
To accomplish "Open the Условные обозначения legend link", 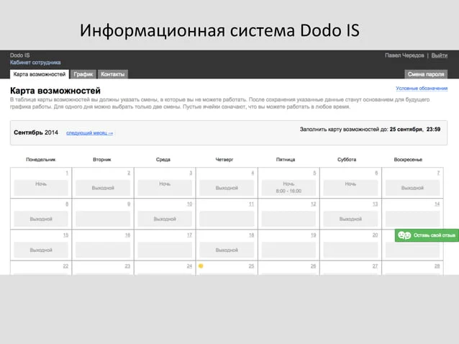I will [422, 88].
